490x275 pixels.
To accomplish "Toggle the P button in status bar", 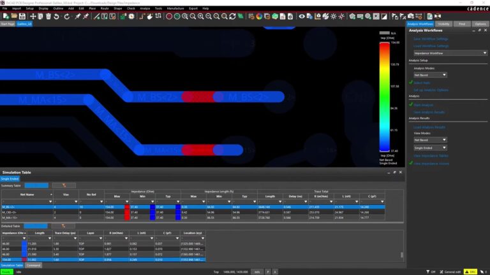I will point(268,272).
